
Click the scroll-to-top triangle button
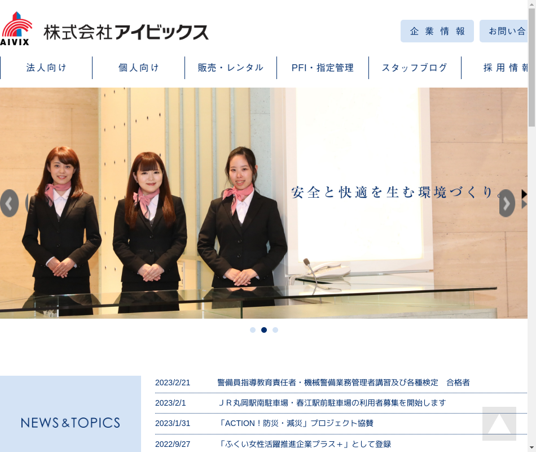[x=499, y=424]
